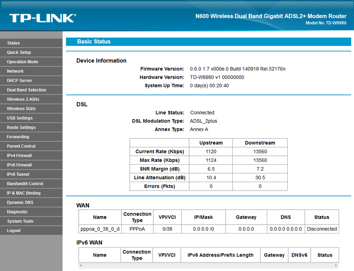The width and height of the screenshot is (354, 271).
Task: Click IPv6 Address/Prefix Length header
Action: click(x=220, y=255)
